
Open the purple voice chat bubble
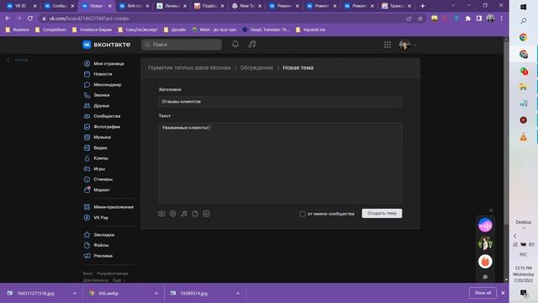(485, 226)
